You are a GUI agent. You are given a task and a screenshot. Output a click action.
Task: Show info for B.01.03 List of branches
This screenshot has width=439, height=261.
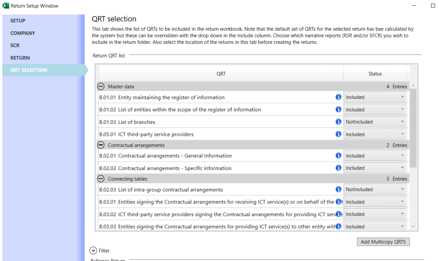click(x=338, y=122)
